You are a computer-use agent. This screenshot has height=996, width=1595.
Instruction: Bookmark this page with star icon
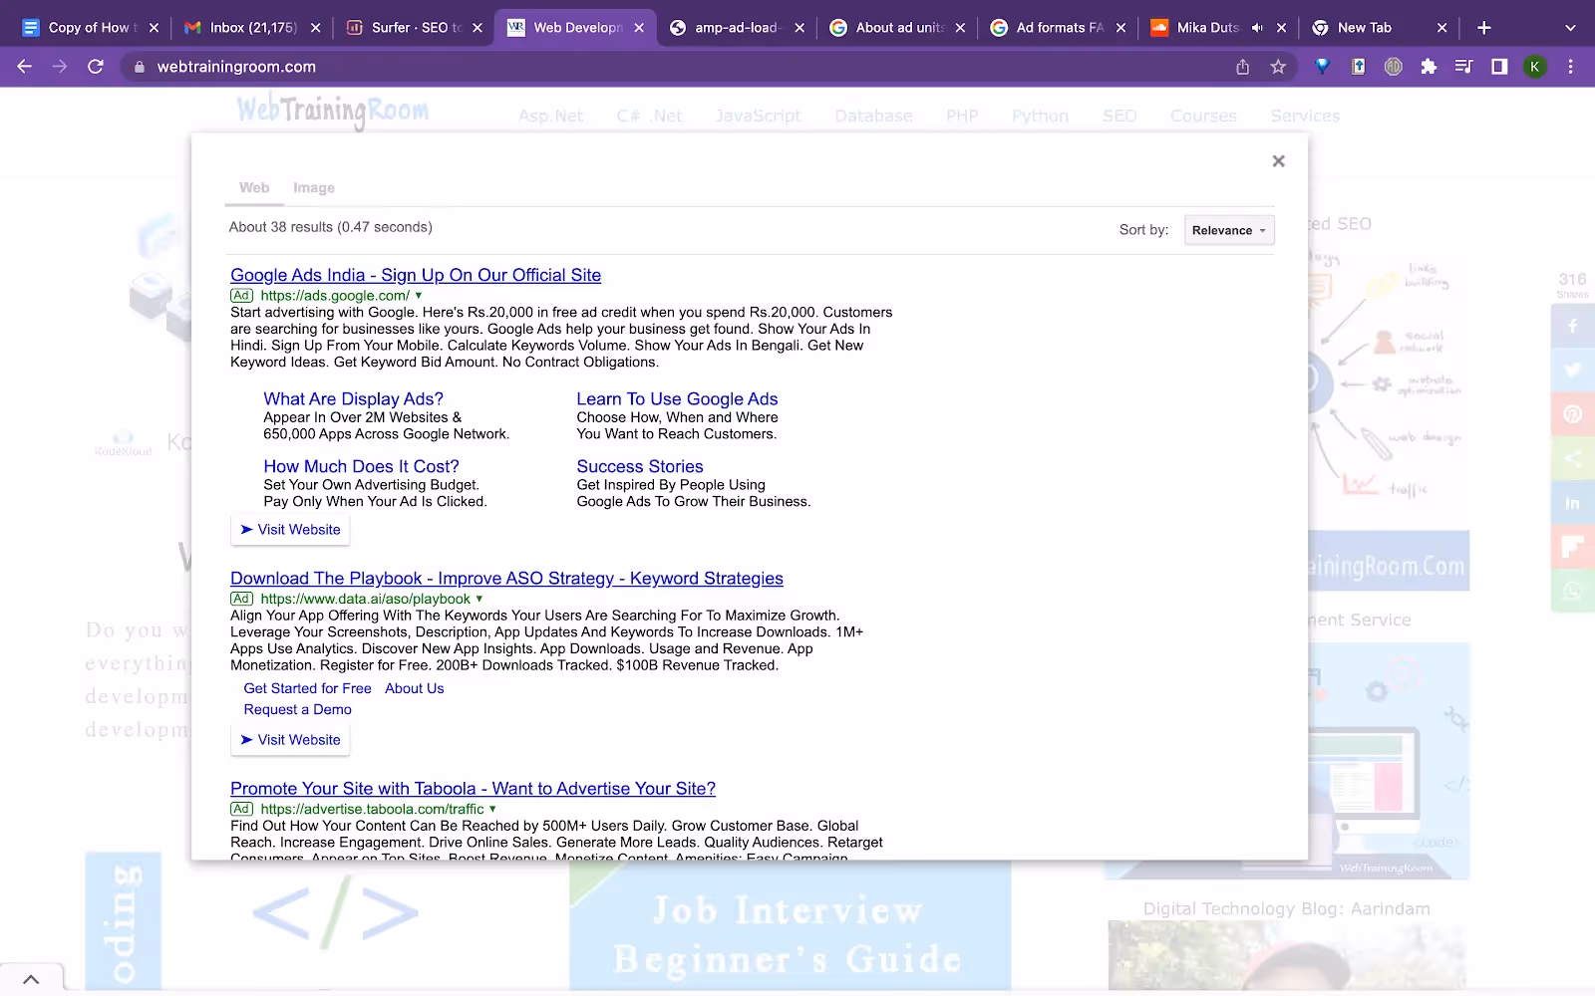point(1278,67)
